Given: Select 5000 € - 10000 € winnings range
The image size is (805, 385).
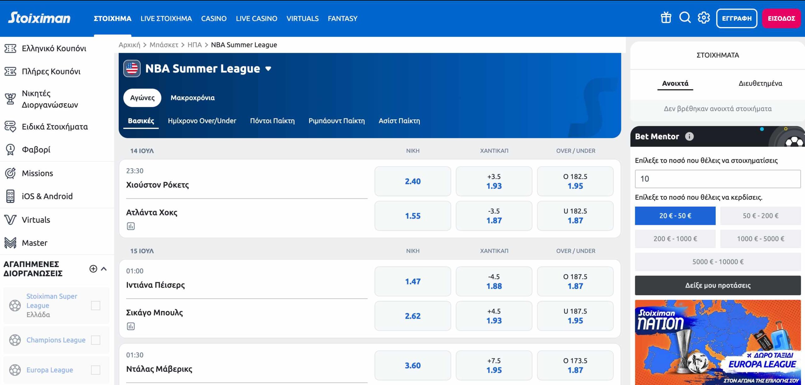Looking at the screenshot, I should click(718, 262).
